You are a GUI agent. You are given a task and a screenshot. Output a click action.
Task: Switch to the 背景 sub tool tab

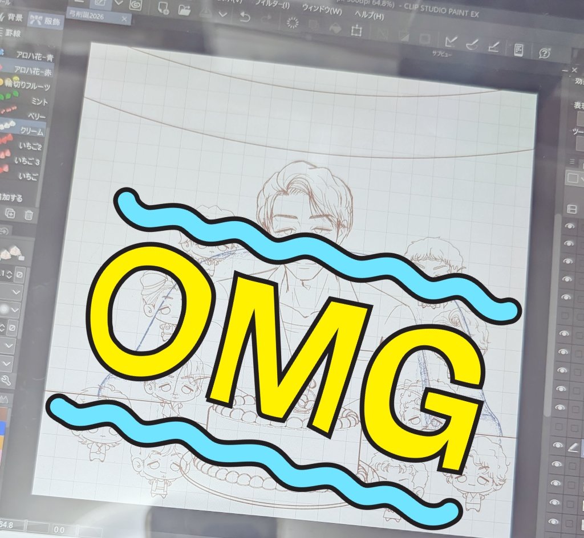(11, 17)
